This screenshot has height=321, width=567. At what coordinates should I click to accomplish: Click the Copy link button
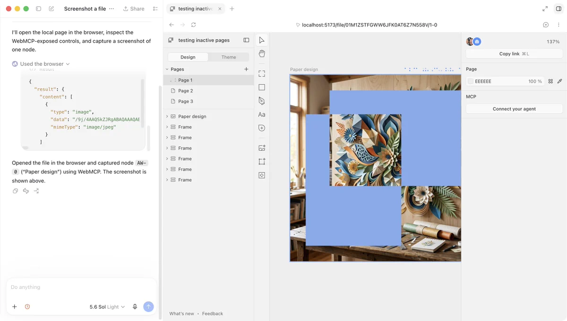tap(514, 54)
